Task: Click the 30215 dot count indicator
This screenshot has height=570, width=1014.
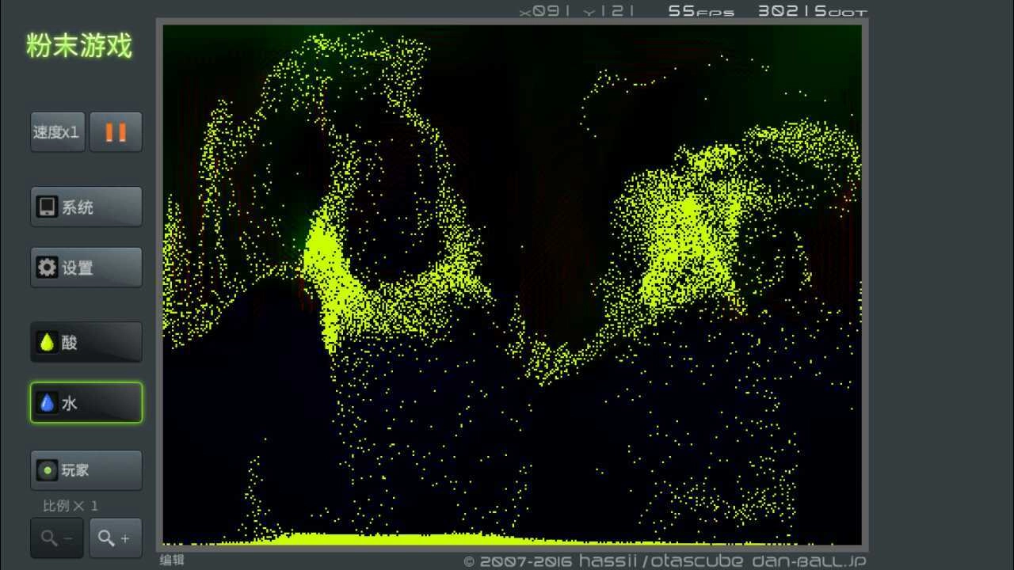Action: [x=812, y=11]
